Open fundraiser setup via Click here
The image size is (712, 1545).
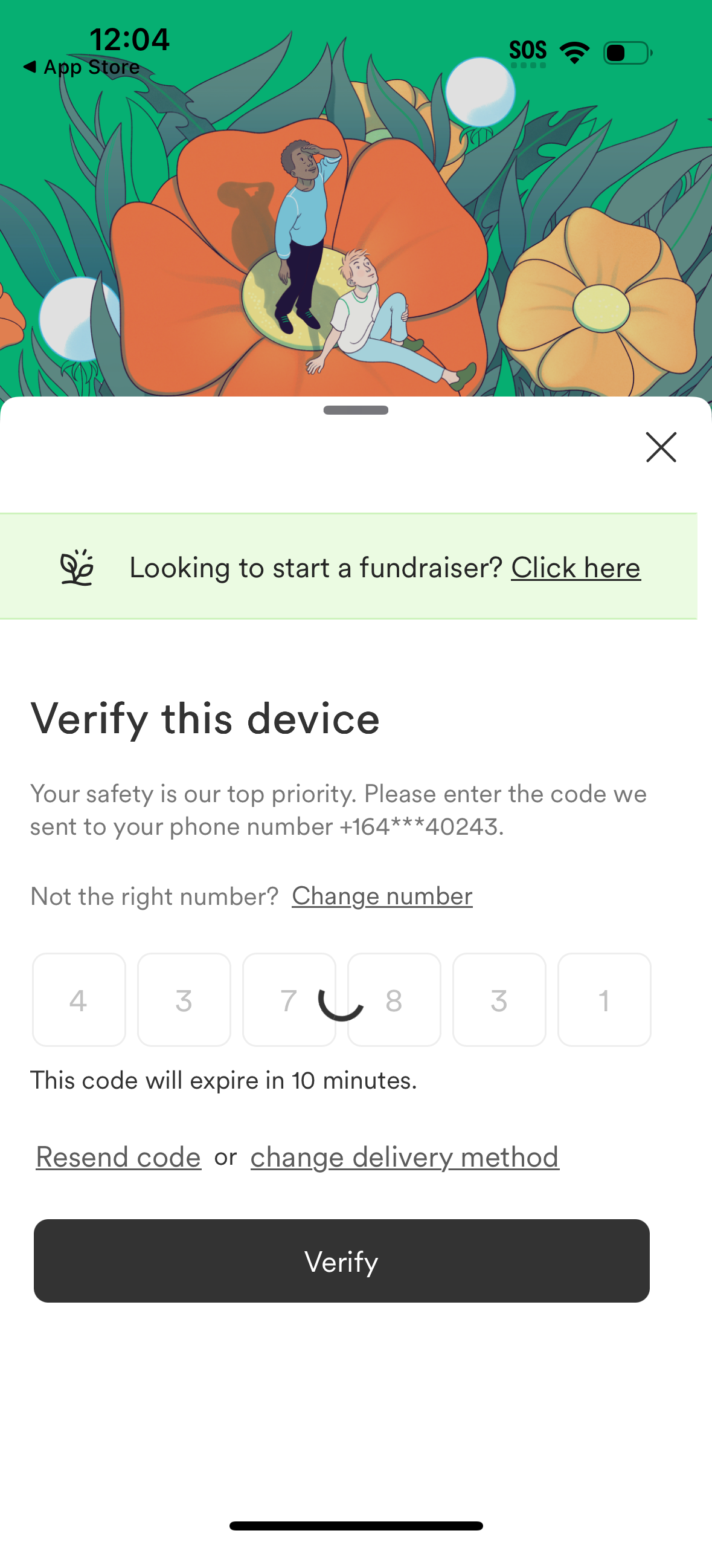point(576,567)
